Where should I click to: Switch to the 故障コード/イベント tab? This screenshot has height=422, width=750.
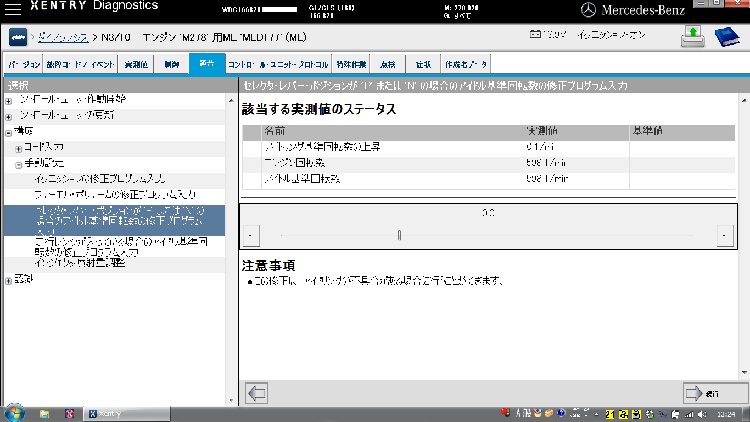(x=80, y=64)
